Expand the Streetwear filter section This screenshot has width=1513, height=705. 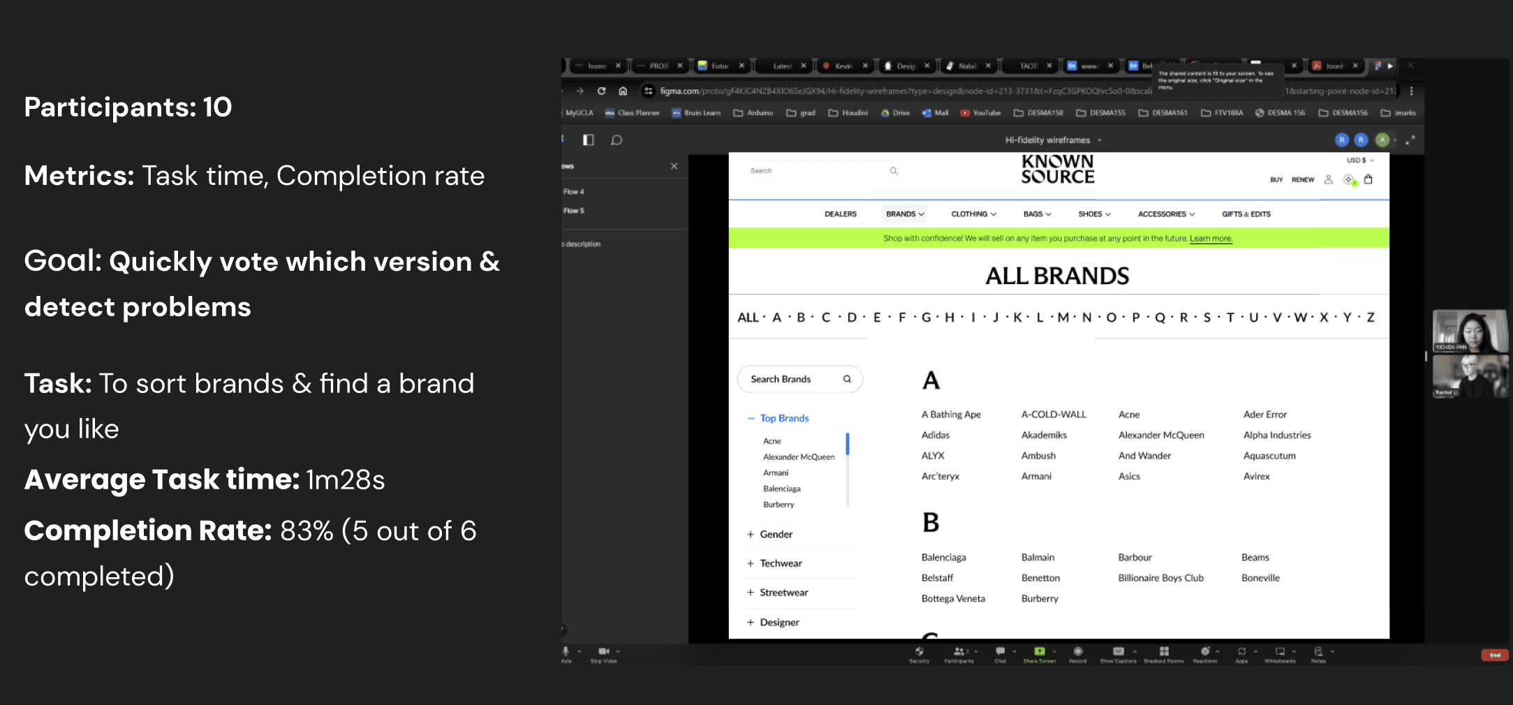click(777, 593)
